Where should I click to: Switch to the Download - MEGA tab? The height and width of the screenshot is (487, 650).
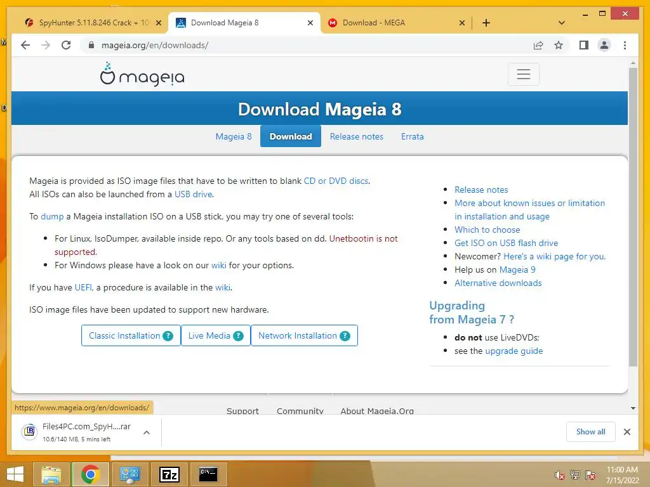coord(395,23)
